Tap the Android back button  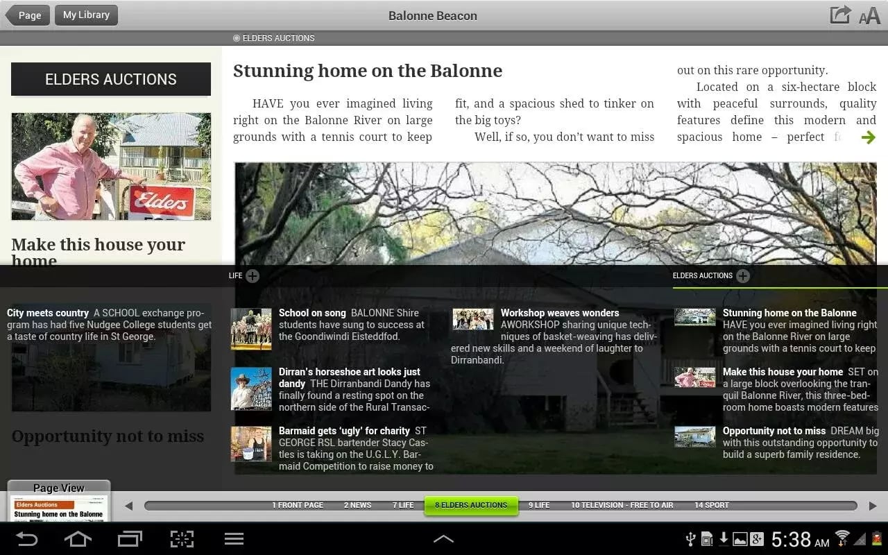[x=27, y=538]
